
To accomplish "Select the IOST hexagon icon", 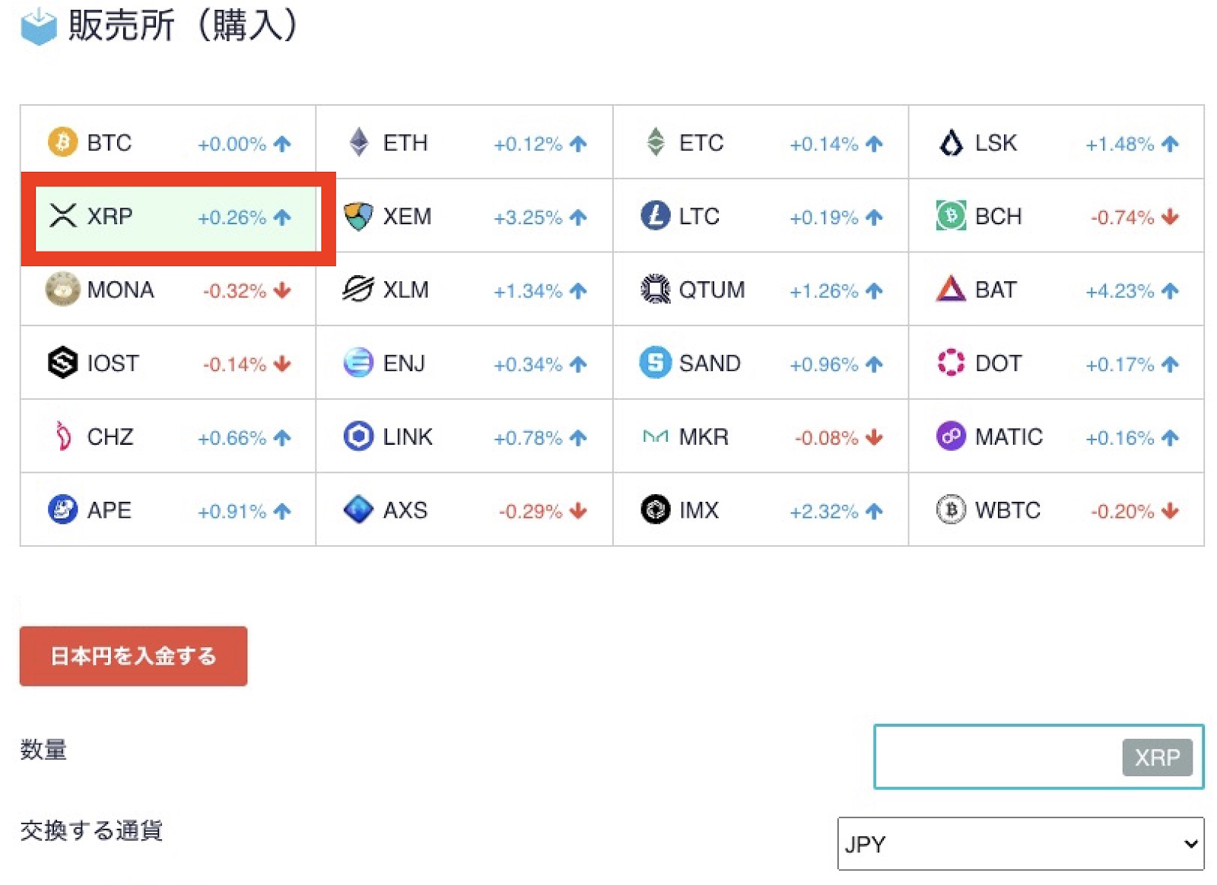I will 62,363.
